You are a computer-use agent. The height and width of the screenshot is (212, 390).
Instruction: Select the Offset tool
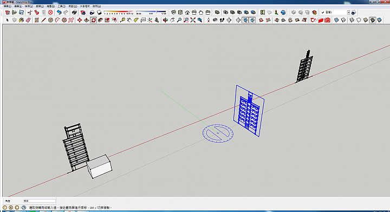pos(114,20)
